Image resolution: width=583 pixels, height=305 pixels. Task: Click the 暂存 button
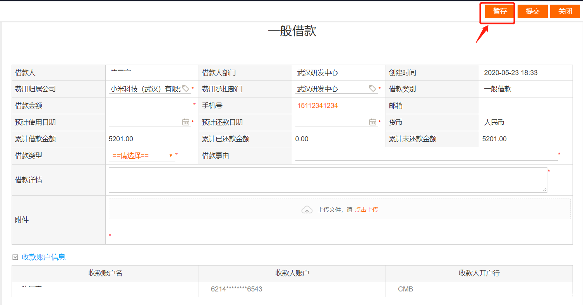pyautogui.click(x=500, y=11)
